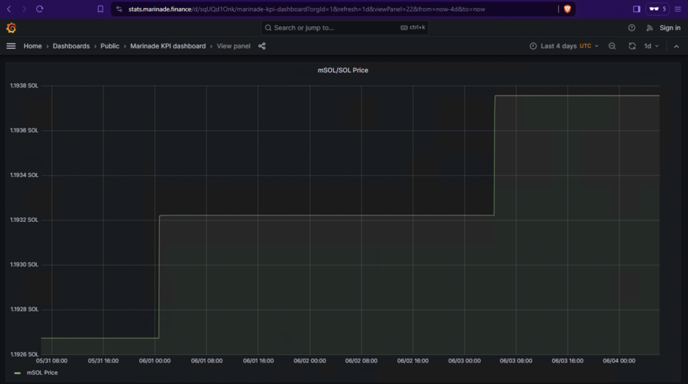
Task: Go to the Home breadcrumb
Action: coord(32,46)
